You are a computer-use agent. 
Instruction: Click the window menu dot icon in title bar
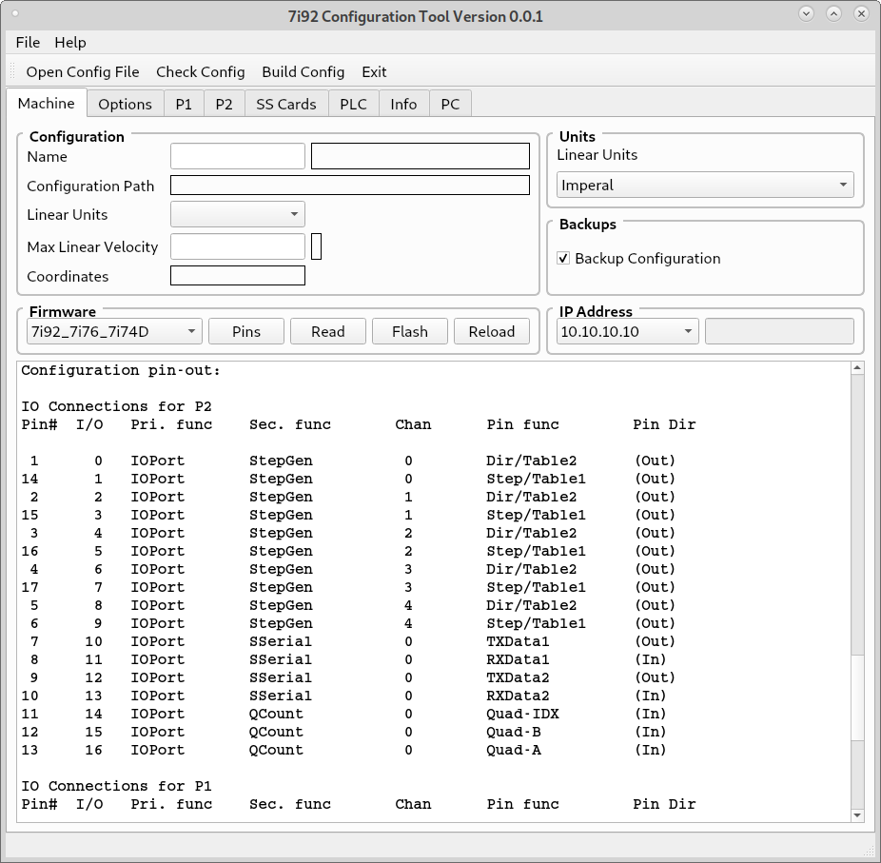15,13
